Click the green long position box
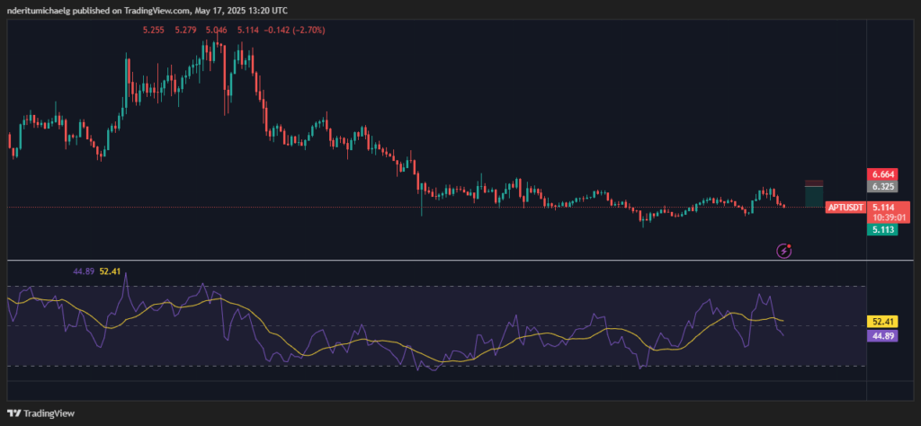Viewport: 921px width, 426px height. pos(815,196)
